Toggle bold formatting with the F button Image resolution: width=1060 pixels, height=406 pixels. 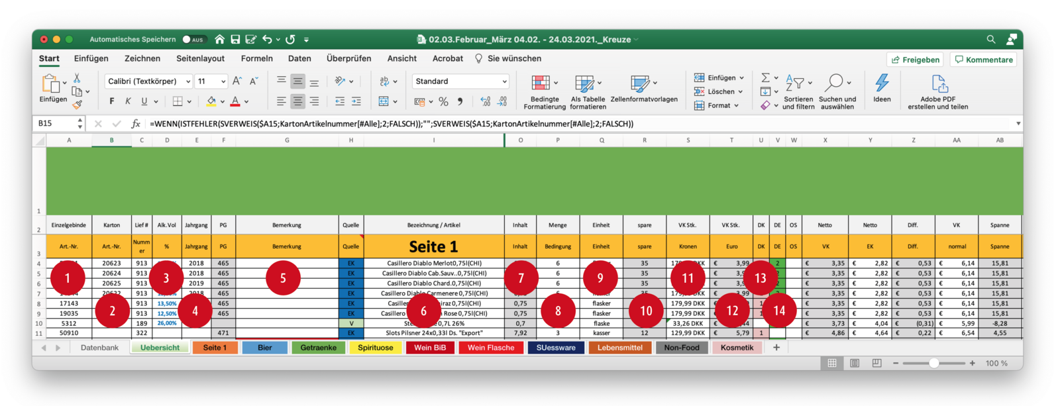tap(111, 101)
